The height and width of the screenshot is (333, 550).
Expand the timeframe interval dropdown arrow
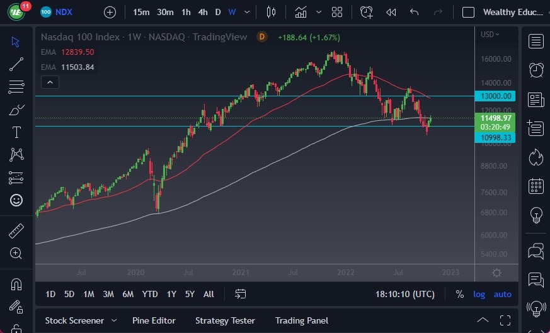tap(246, 12)
